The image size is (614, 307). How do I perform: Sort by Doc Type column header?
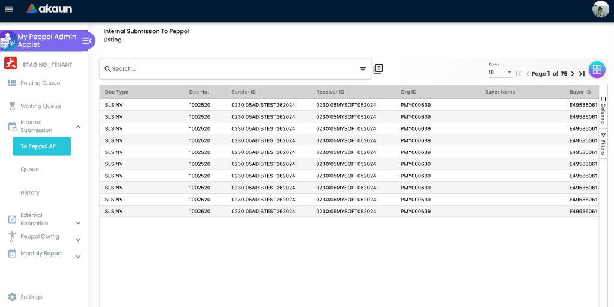[116, 92]
